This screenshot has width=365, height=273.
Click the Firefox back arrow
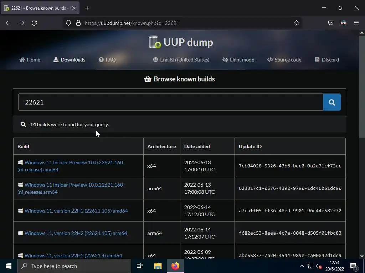[9, 23]
